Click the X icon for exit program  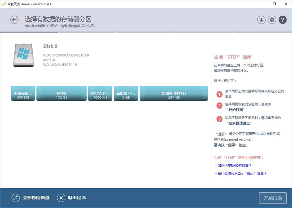tap(61, 198)
